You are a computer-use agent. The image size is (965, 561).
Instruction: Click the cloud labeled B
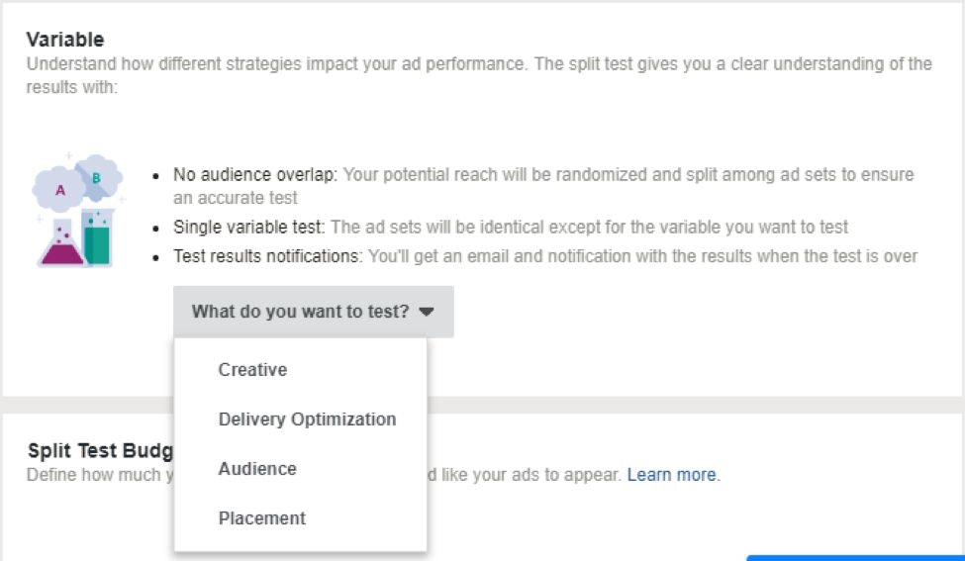pyautogui.click(x=97, y=176)
